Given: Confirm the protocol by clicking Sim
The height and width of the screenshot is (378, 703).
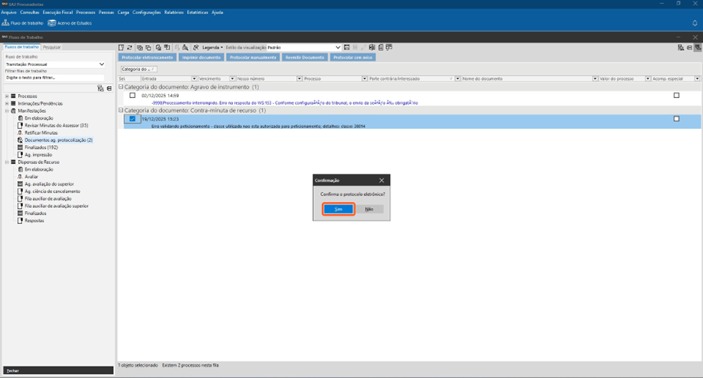Looking at the screenshot, I should pyautogui.click(x=339, y=210).
